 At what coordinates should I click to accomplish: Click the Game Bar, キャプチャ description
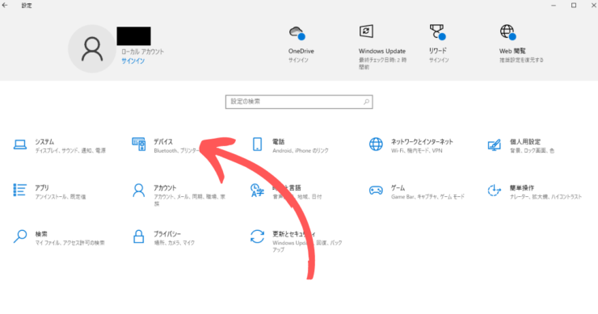click(427, 197)
